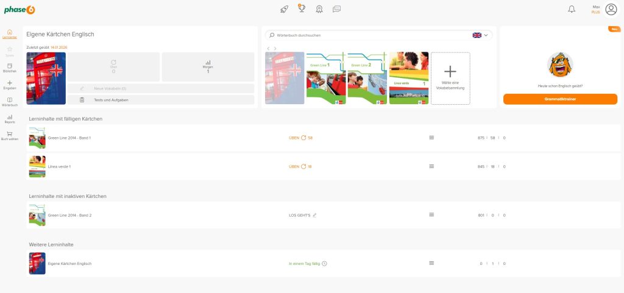624x293 pixels.
Task: Open the dictionary language flag dropdown
Action: (x=480, y=35)
